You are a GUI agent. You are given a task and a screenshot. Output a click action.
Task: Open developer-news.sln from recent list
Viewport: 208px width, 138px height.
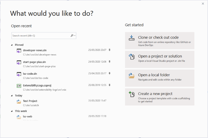point(35,50)
